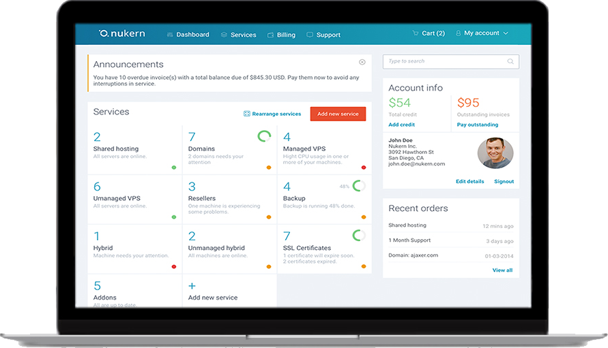Open the Domain: ajaxer.com order
This screenshot has width=608, height=348.
click(x=451, y=255)
